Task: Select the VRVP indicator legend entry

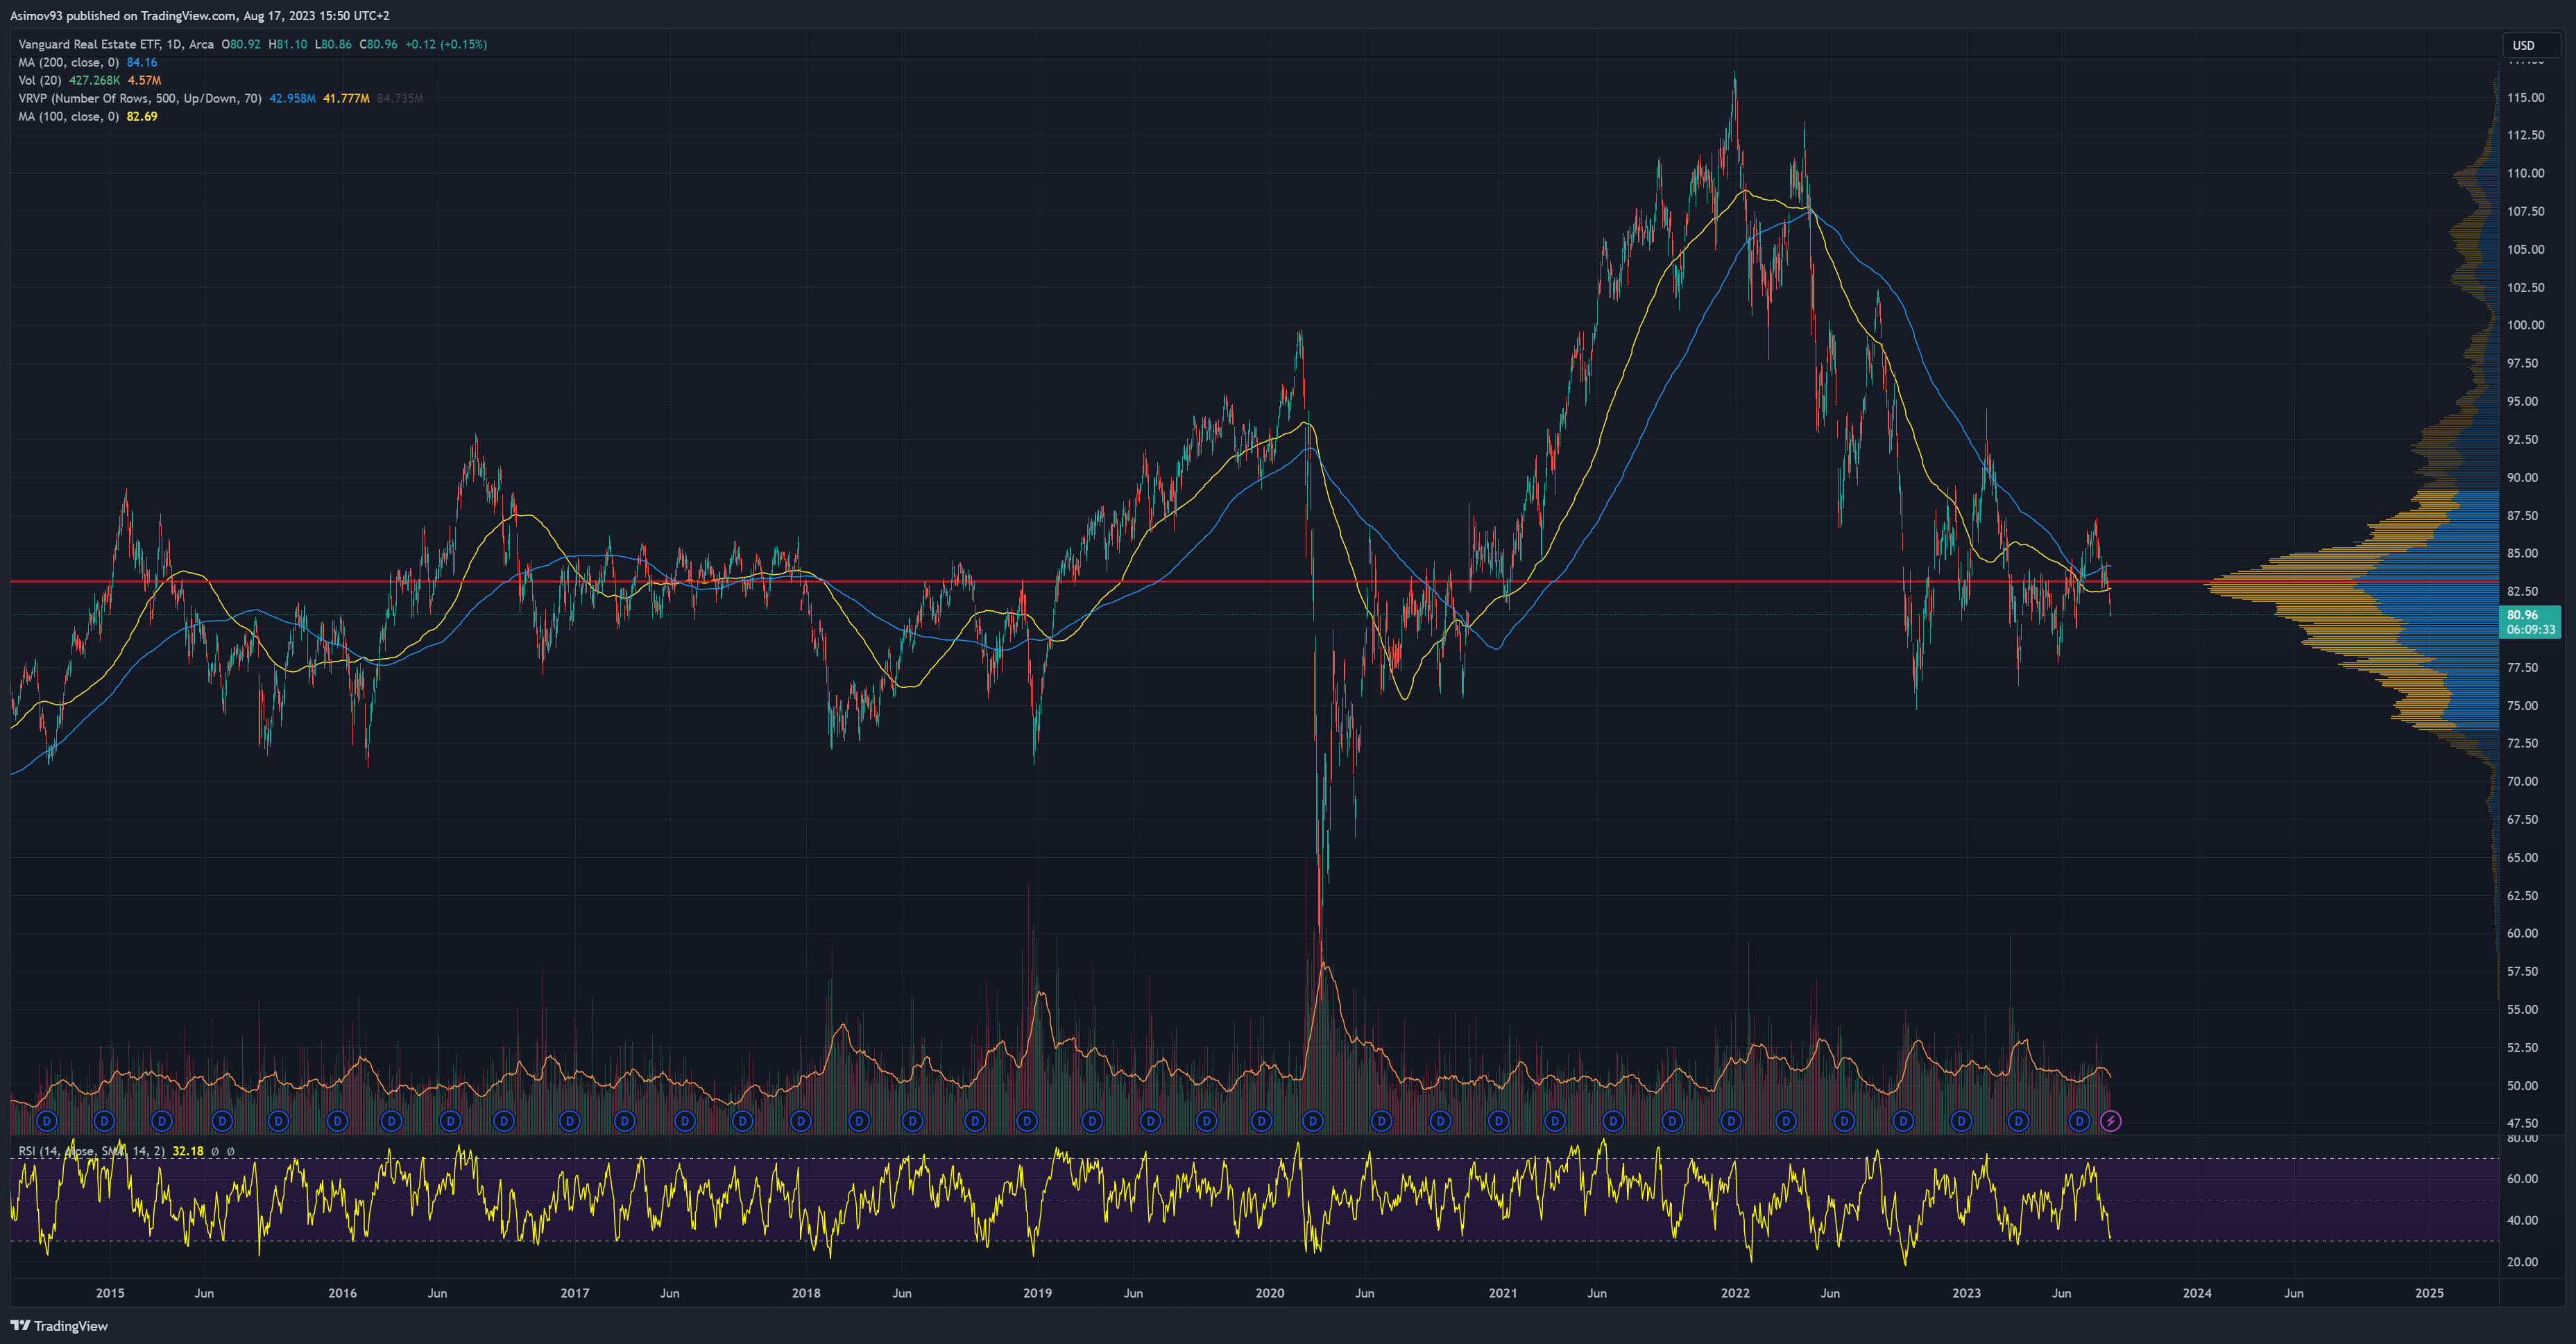Action: [140, 98]
